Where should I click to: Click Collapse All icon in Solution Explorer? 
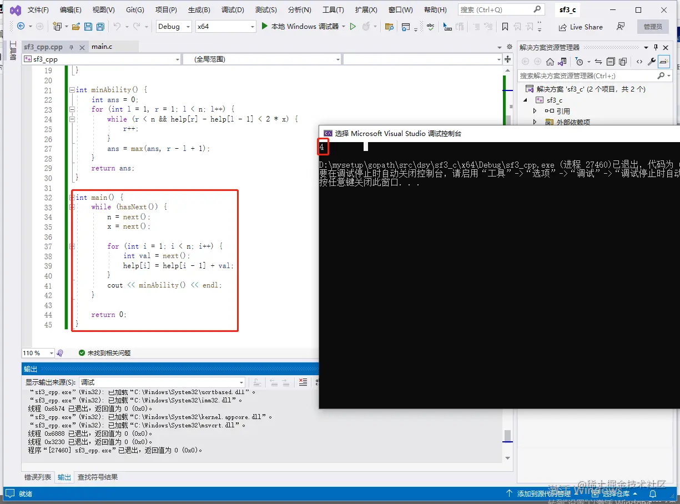[611, 62]
